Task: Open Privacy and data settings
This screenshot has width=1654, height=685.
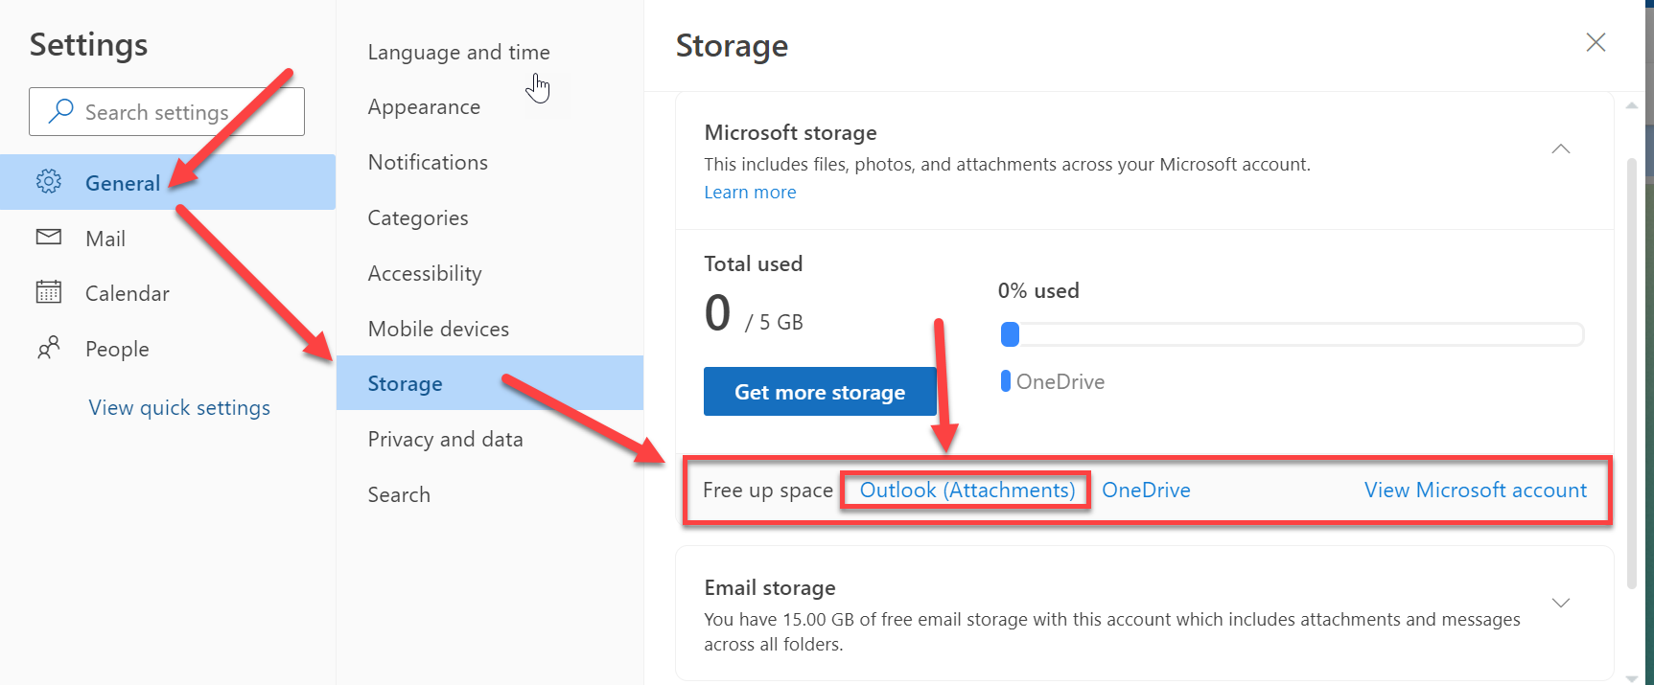Action: (445, 440)
